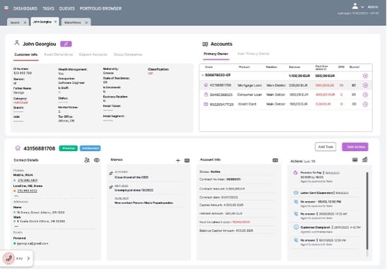Click the Promise To Pay action icon
Viewport: 387px width, 269px height.
(295, 173)
